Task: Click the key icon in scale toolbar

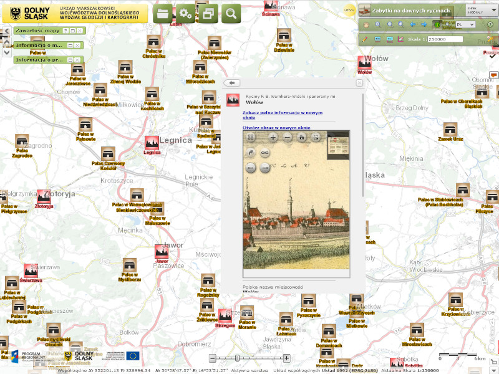Action: coord(490,39)
